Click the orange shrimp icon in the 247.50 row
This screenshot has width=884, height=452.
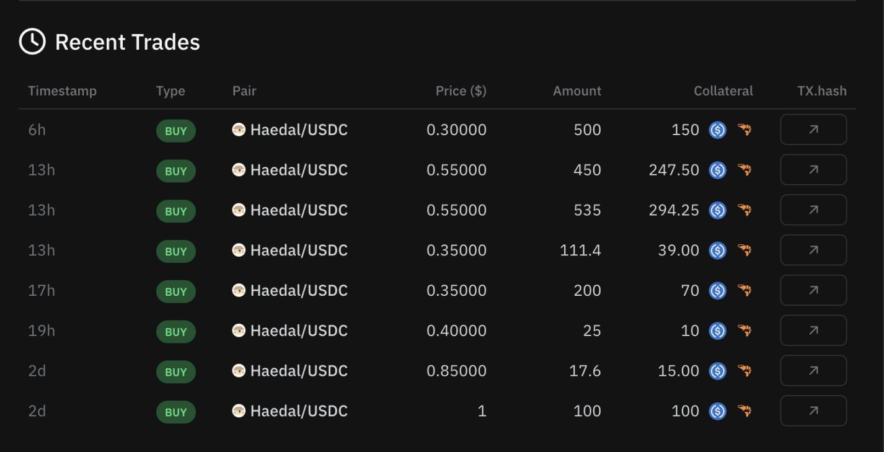[x=745, y=170]
